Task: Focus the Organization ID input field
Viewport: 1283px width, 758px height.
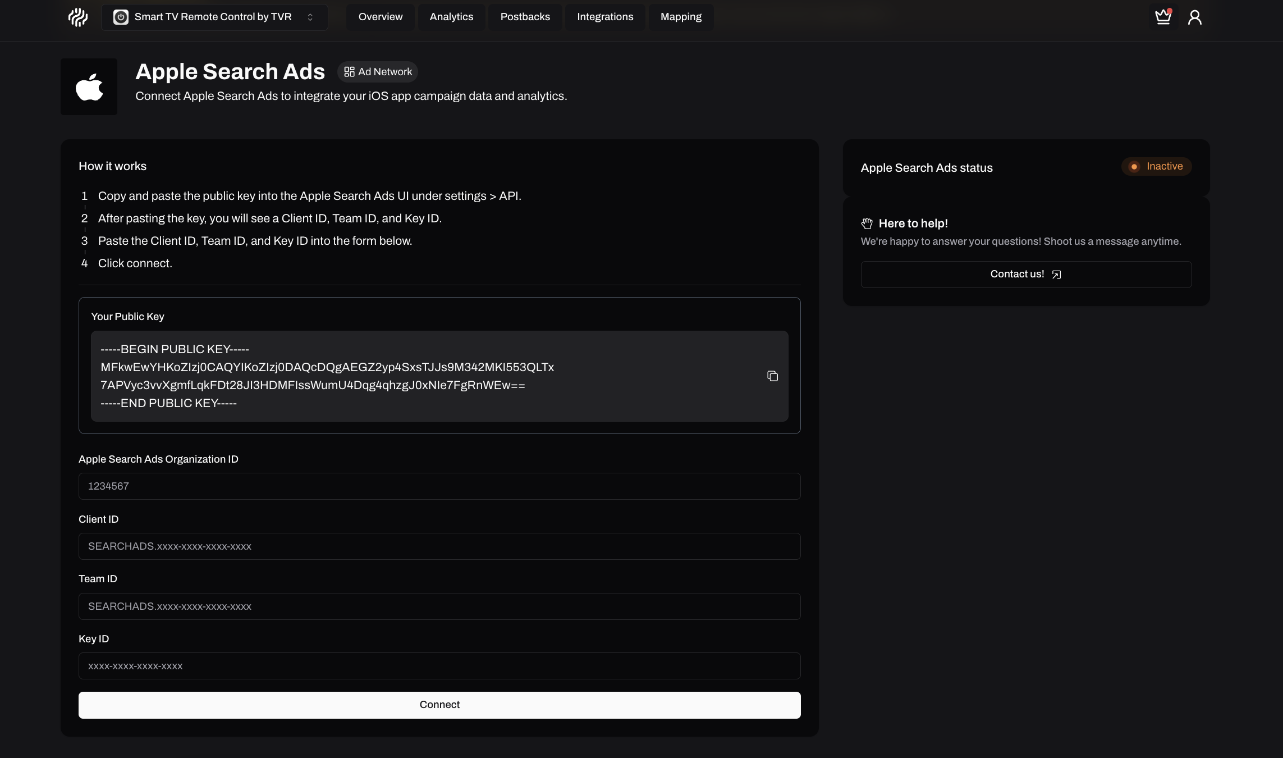Action: pyautogui.click(x=439, y=486)
